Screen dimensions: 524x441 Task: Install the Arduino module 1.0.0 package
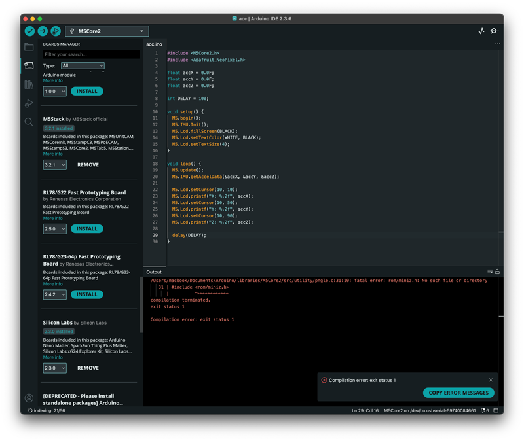coord(87,91)
